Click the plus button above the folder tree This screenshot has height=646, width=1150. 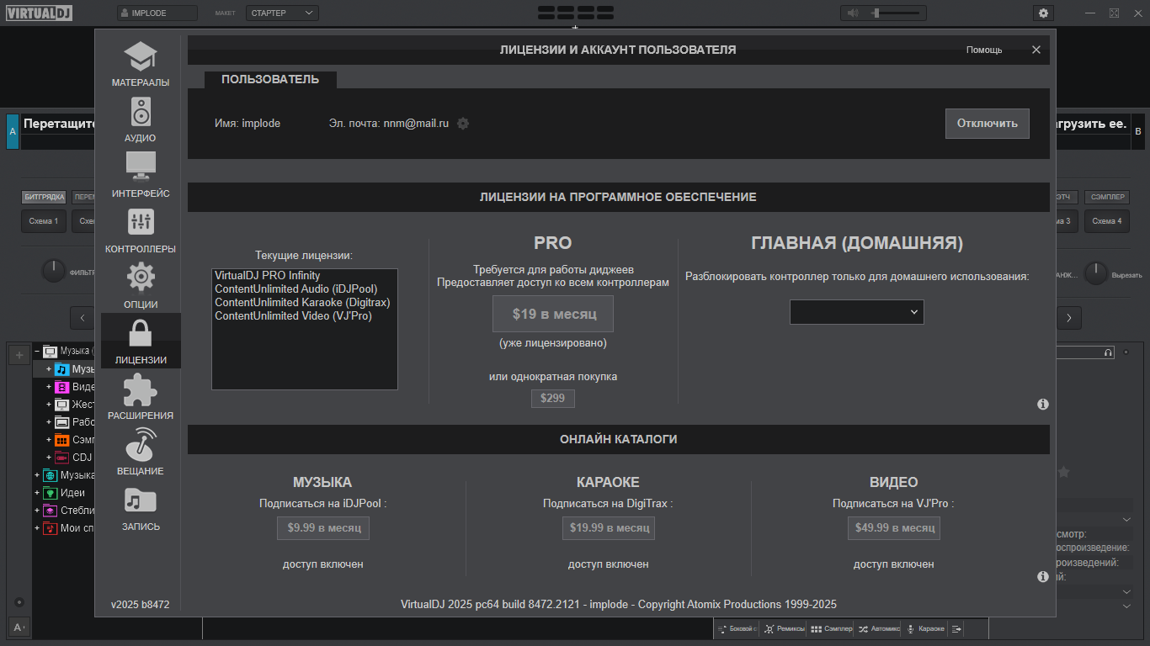coord(19,355)
